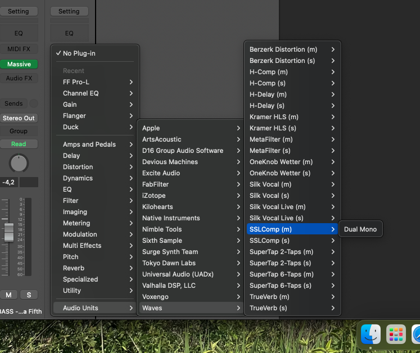Open the Stereo Out output selector
420x353 pixels.
click(x=19, y=118)
